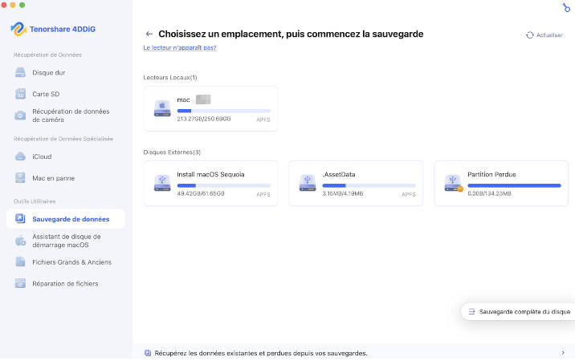Expand the bottom recovery banner chevron
This screenshot has width=575, height=361.
[562, 353]
